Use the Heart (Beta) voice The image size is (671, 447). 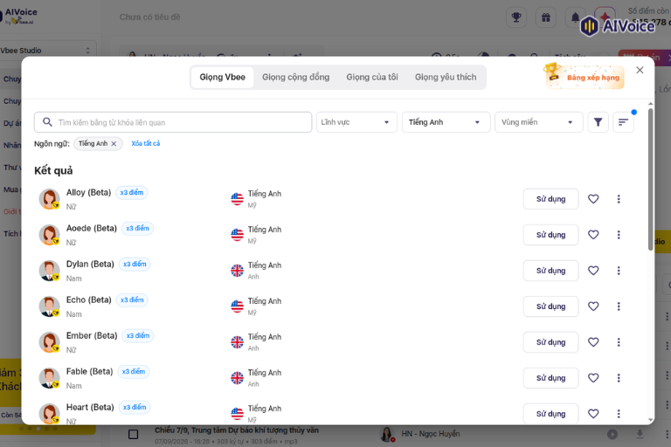(550, 414)
